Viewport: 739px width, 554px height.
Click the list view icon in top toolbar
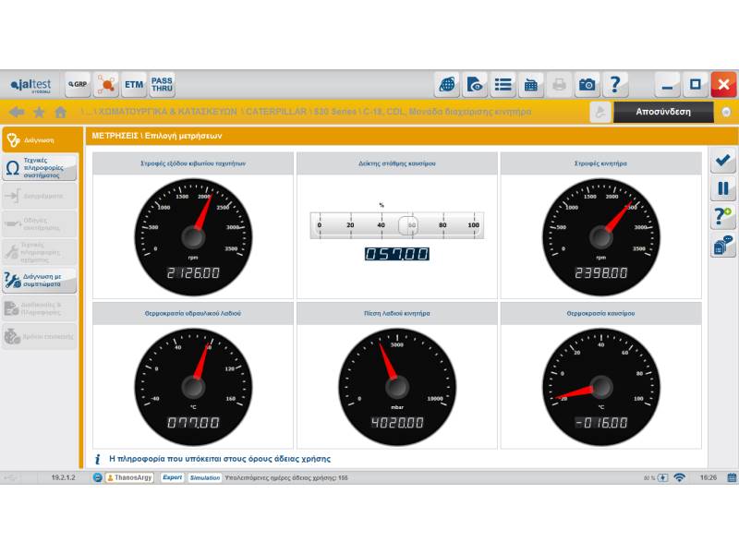click(503, 85)
